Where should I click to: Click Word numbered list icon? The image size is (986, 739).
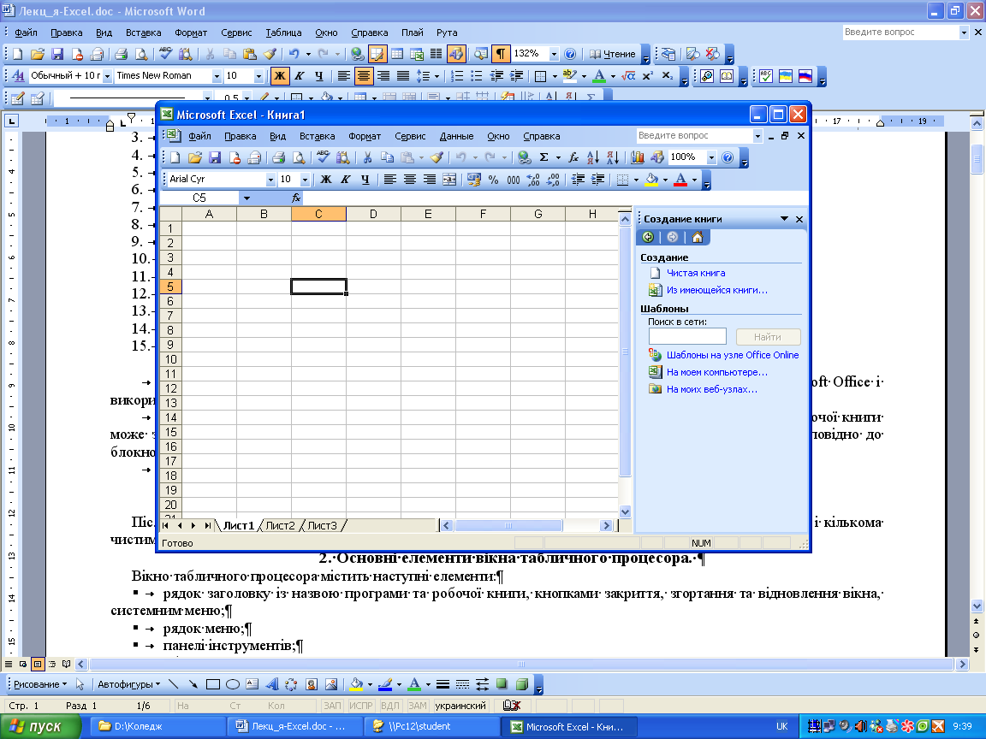pos(457,76)
